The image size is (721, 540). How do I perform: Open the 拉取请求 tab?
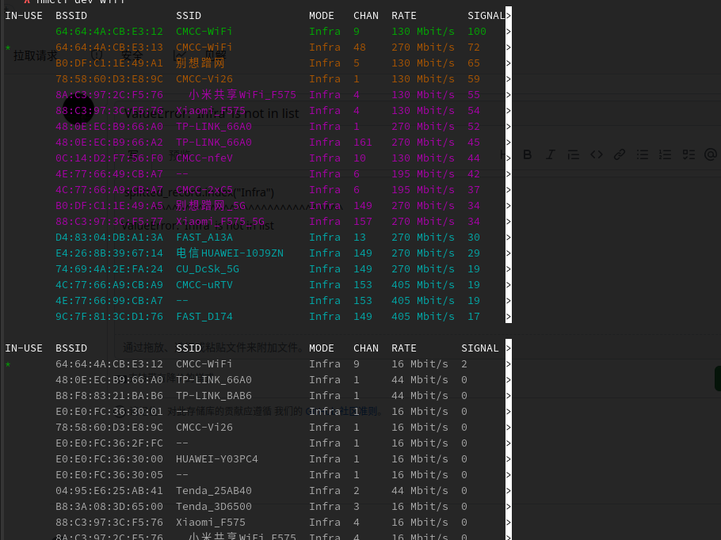[x=35, y=55]
